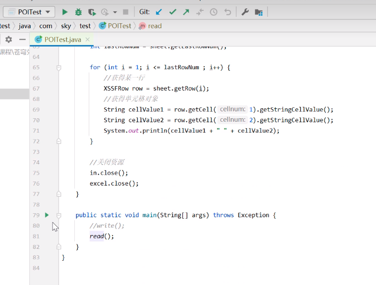Screen dimensions: 376x285
Task: Expand the profiler run options arrow
Action: tap(115, 12)
